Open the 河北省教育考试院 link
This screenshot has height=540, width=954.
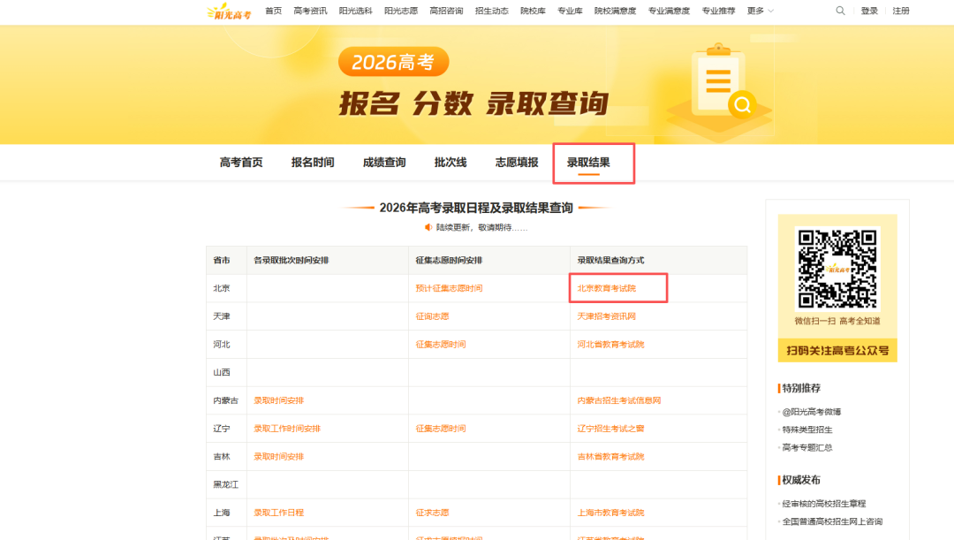click(611, 345)
